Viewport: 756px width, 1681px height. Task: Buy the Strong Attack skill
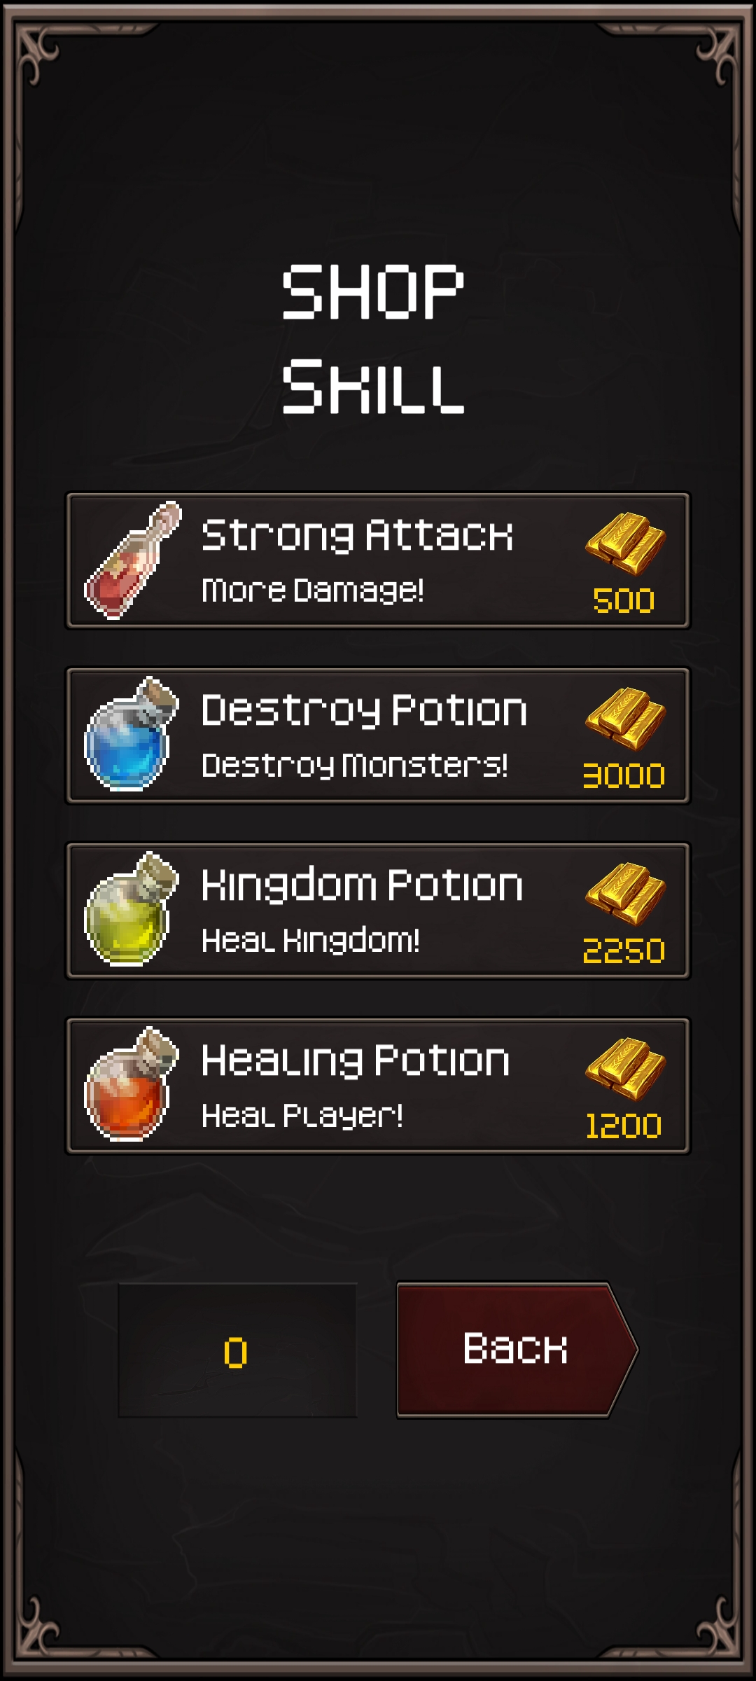pyautogui.click(x=378, y=560)
